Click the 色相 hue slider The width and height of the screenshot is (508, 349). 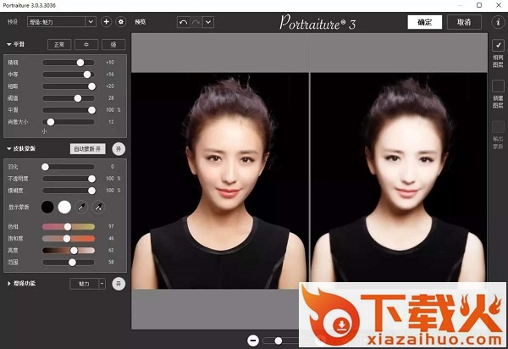coord(69,226)
